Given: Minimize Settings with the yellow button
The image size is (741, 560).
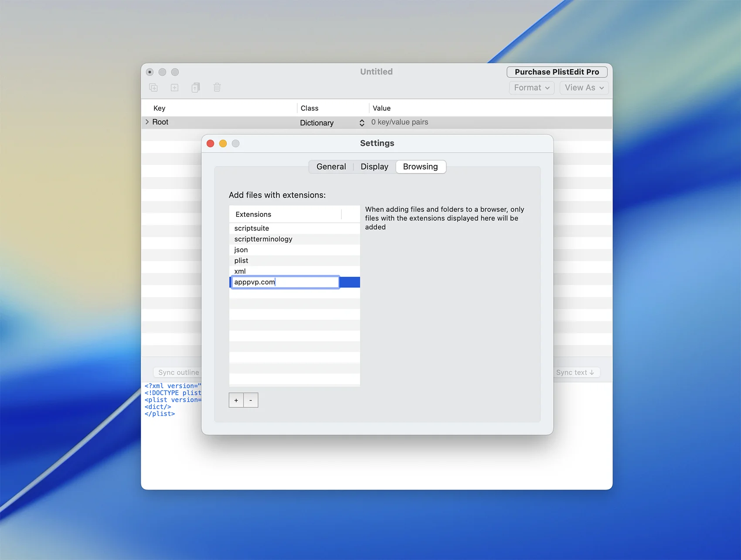Looking at the screenshot, I should point(223,143).
